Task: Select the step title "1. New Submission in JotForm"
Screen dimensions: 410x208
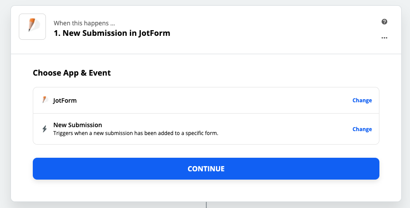Action: click(112, 33)
